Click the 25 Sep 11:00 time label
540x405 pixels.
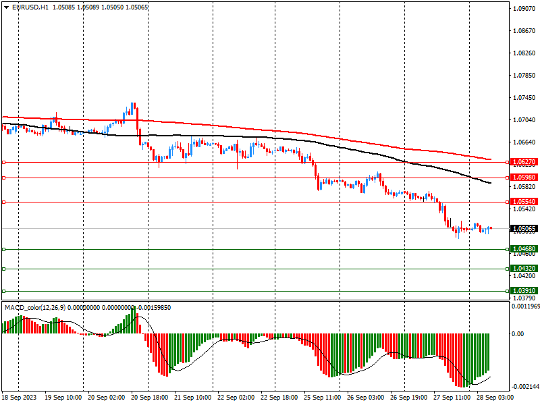322,398
